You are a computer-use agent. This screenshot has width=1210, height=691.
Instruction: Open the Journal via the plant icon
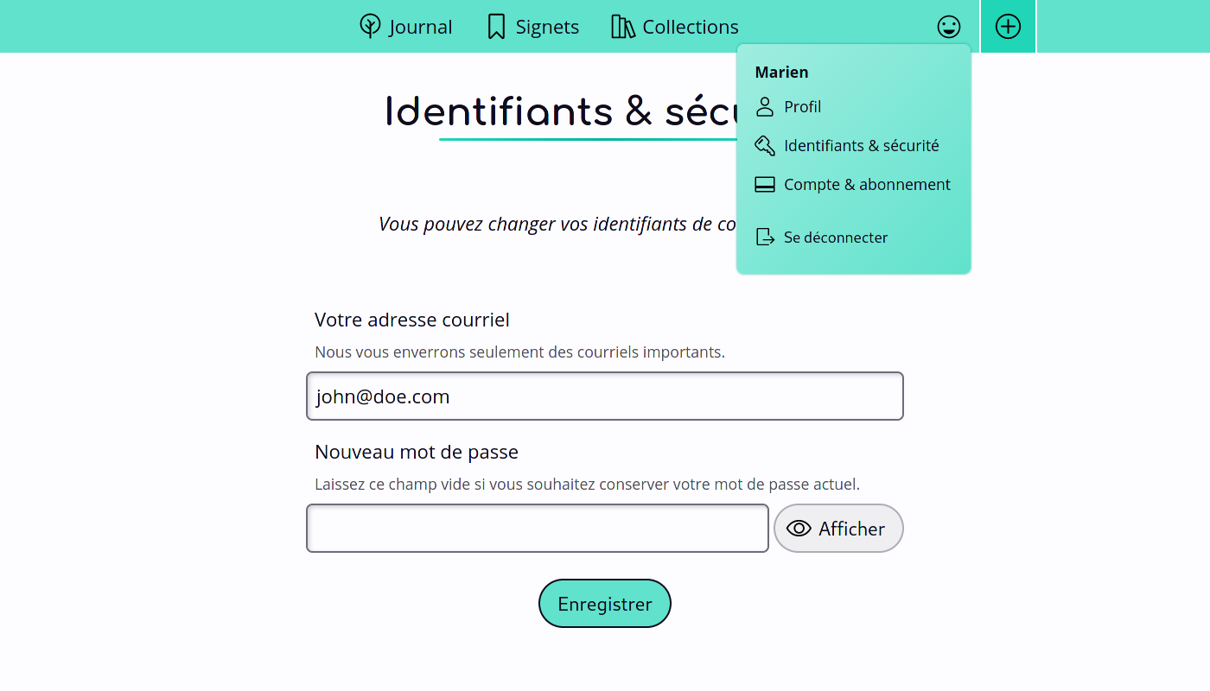370,26
